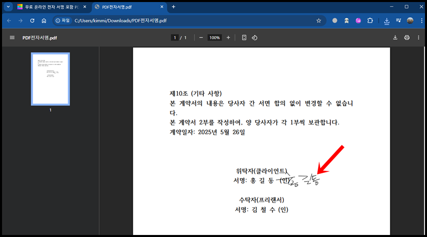Click the PDF전자서명.pdf viewer title

pyautogui.click(x=40, y=38)
